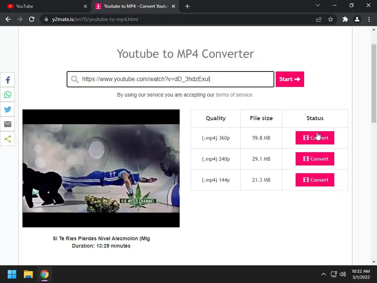Click the video preview thumbnail
This screenshot has width=377, height=283.
101,168
